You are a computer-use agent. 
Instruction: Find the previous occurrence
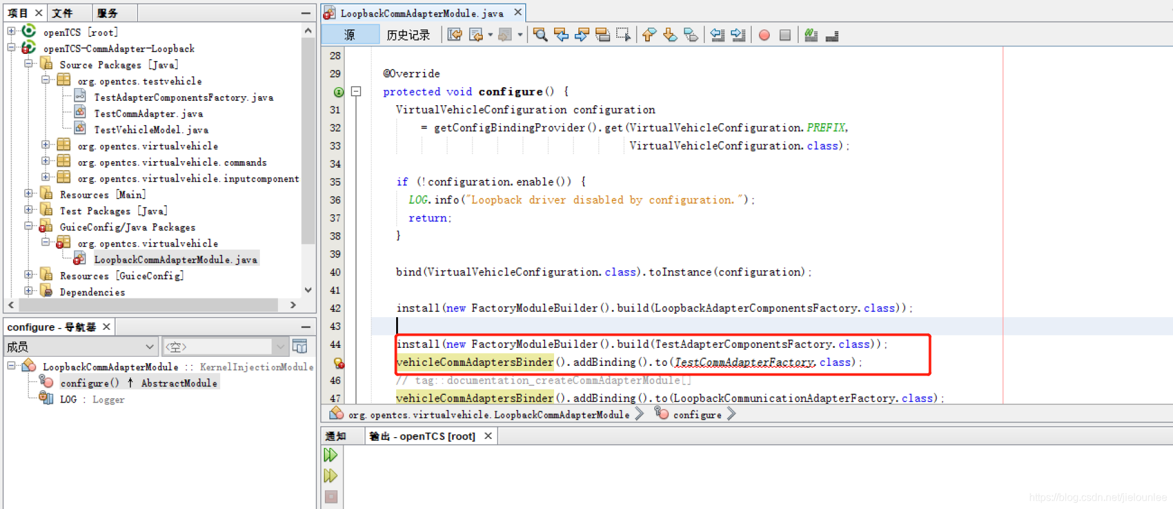point(561,35)
